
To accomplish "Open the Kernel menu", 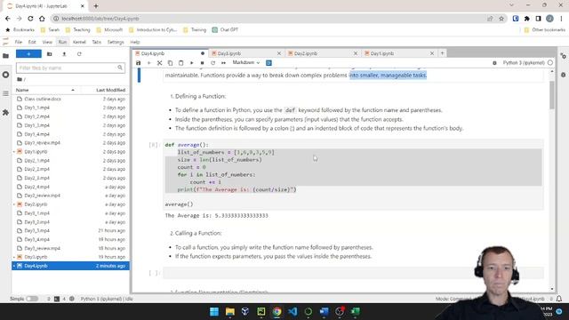I will [x=79, y=42].
